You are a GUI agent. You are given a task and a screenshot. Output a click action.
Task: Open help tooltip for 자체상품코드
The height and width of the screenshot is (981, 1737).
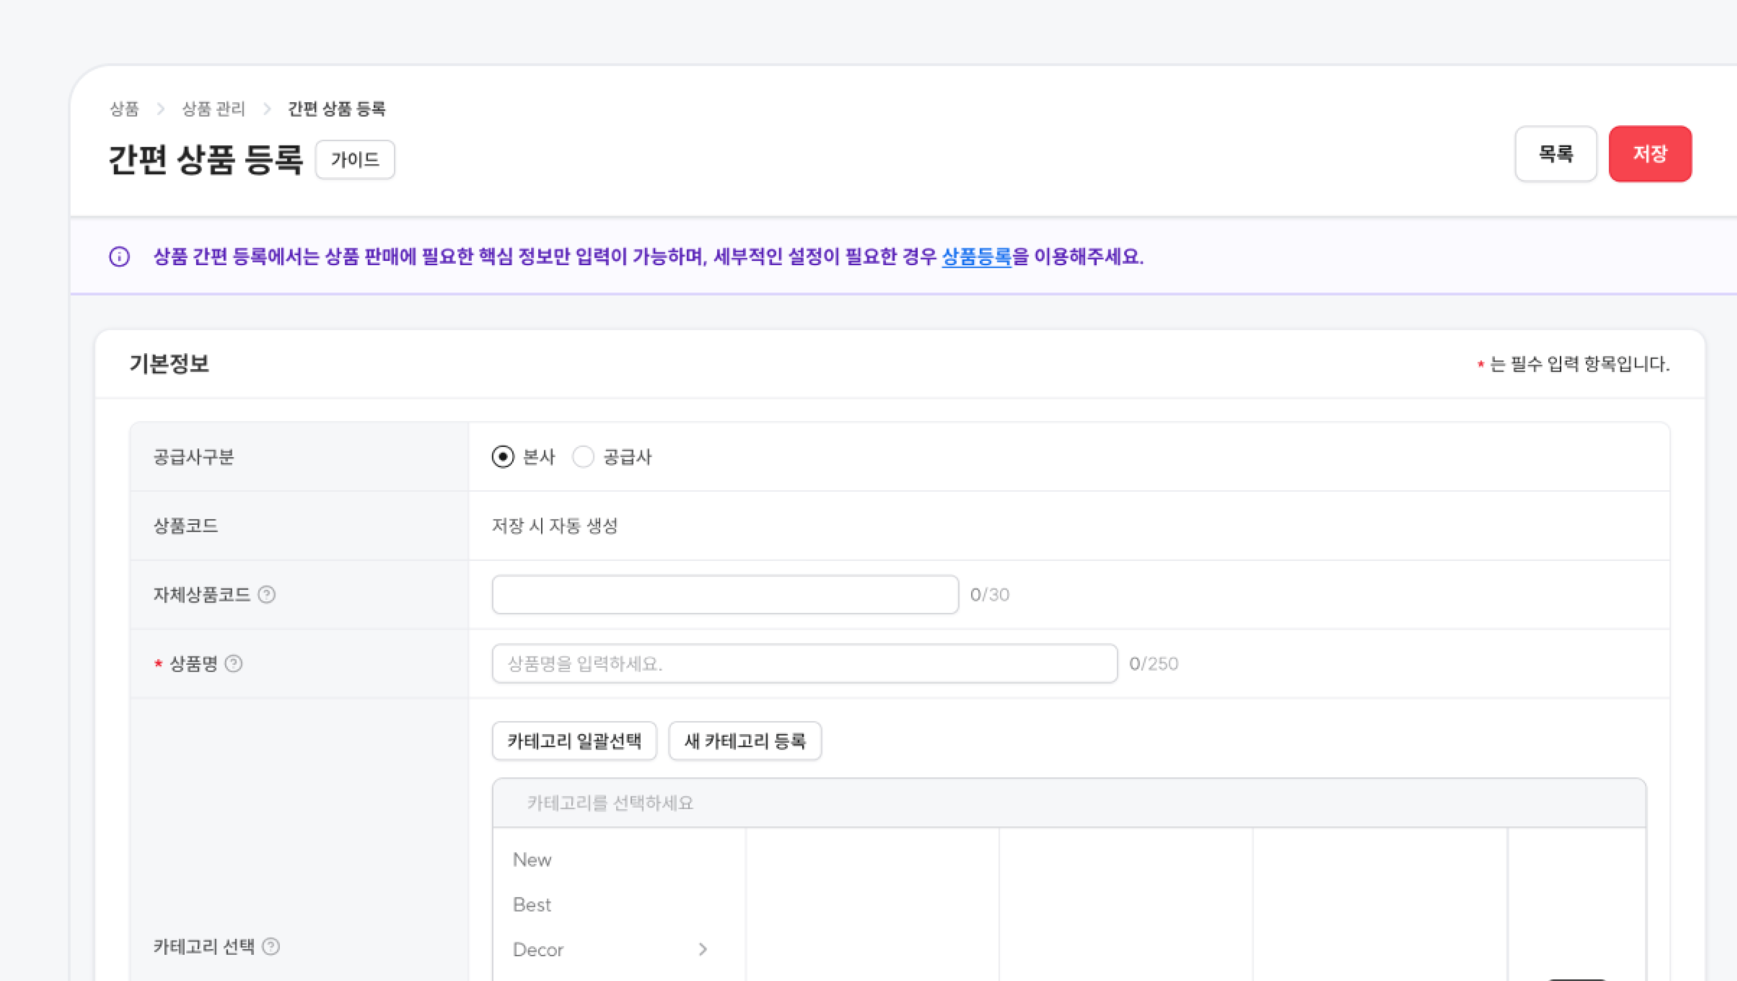pyautogui.click(x=267, y=594)
